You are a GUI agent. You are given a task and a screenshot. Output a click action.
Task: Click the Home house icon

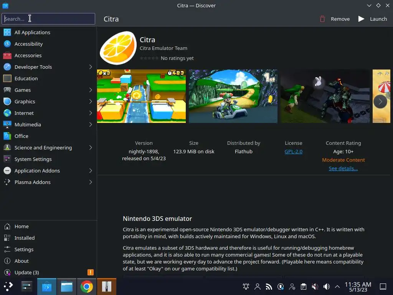(x=7, y=227)
